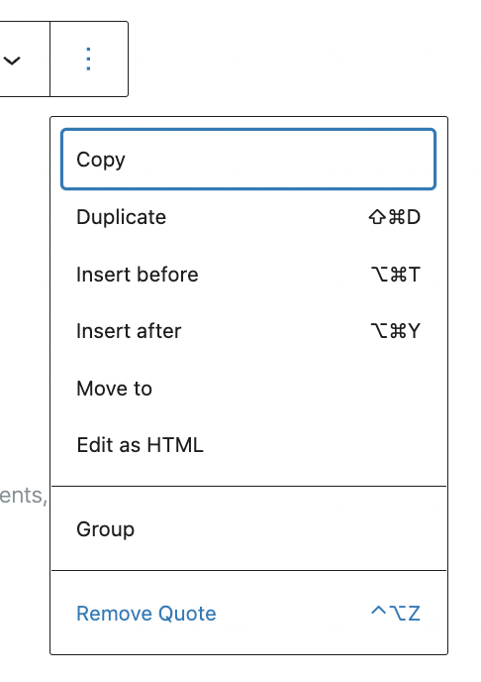
Task: Click the letter D in Duplicate shortcut
Action: 414,217
